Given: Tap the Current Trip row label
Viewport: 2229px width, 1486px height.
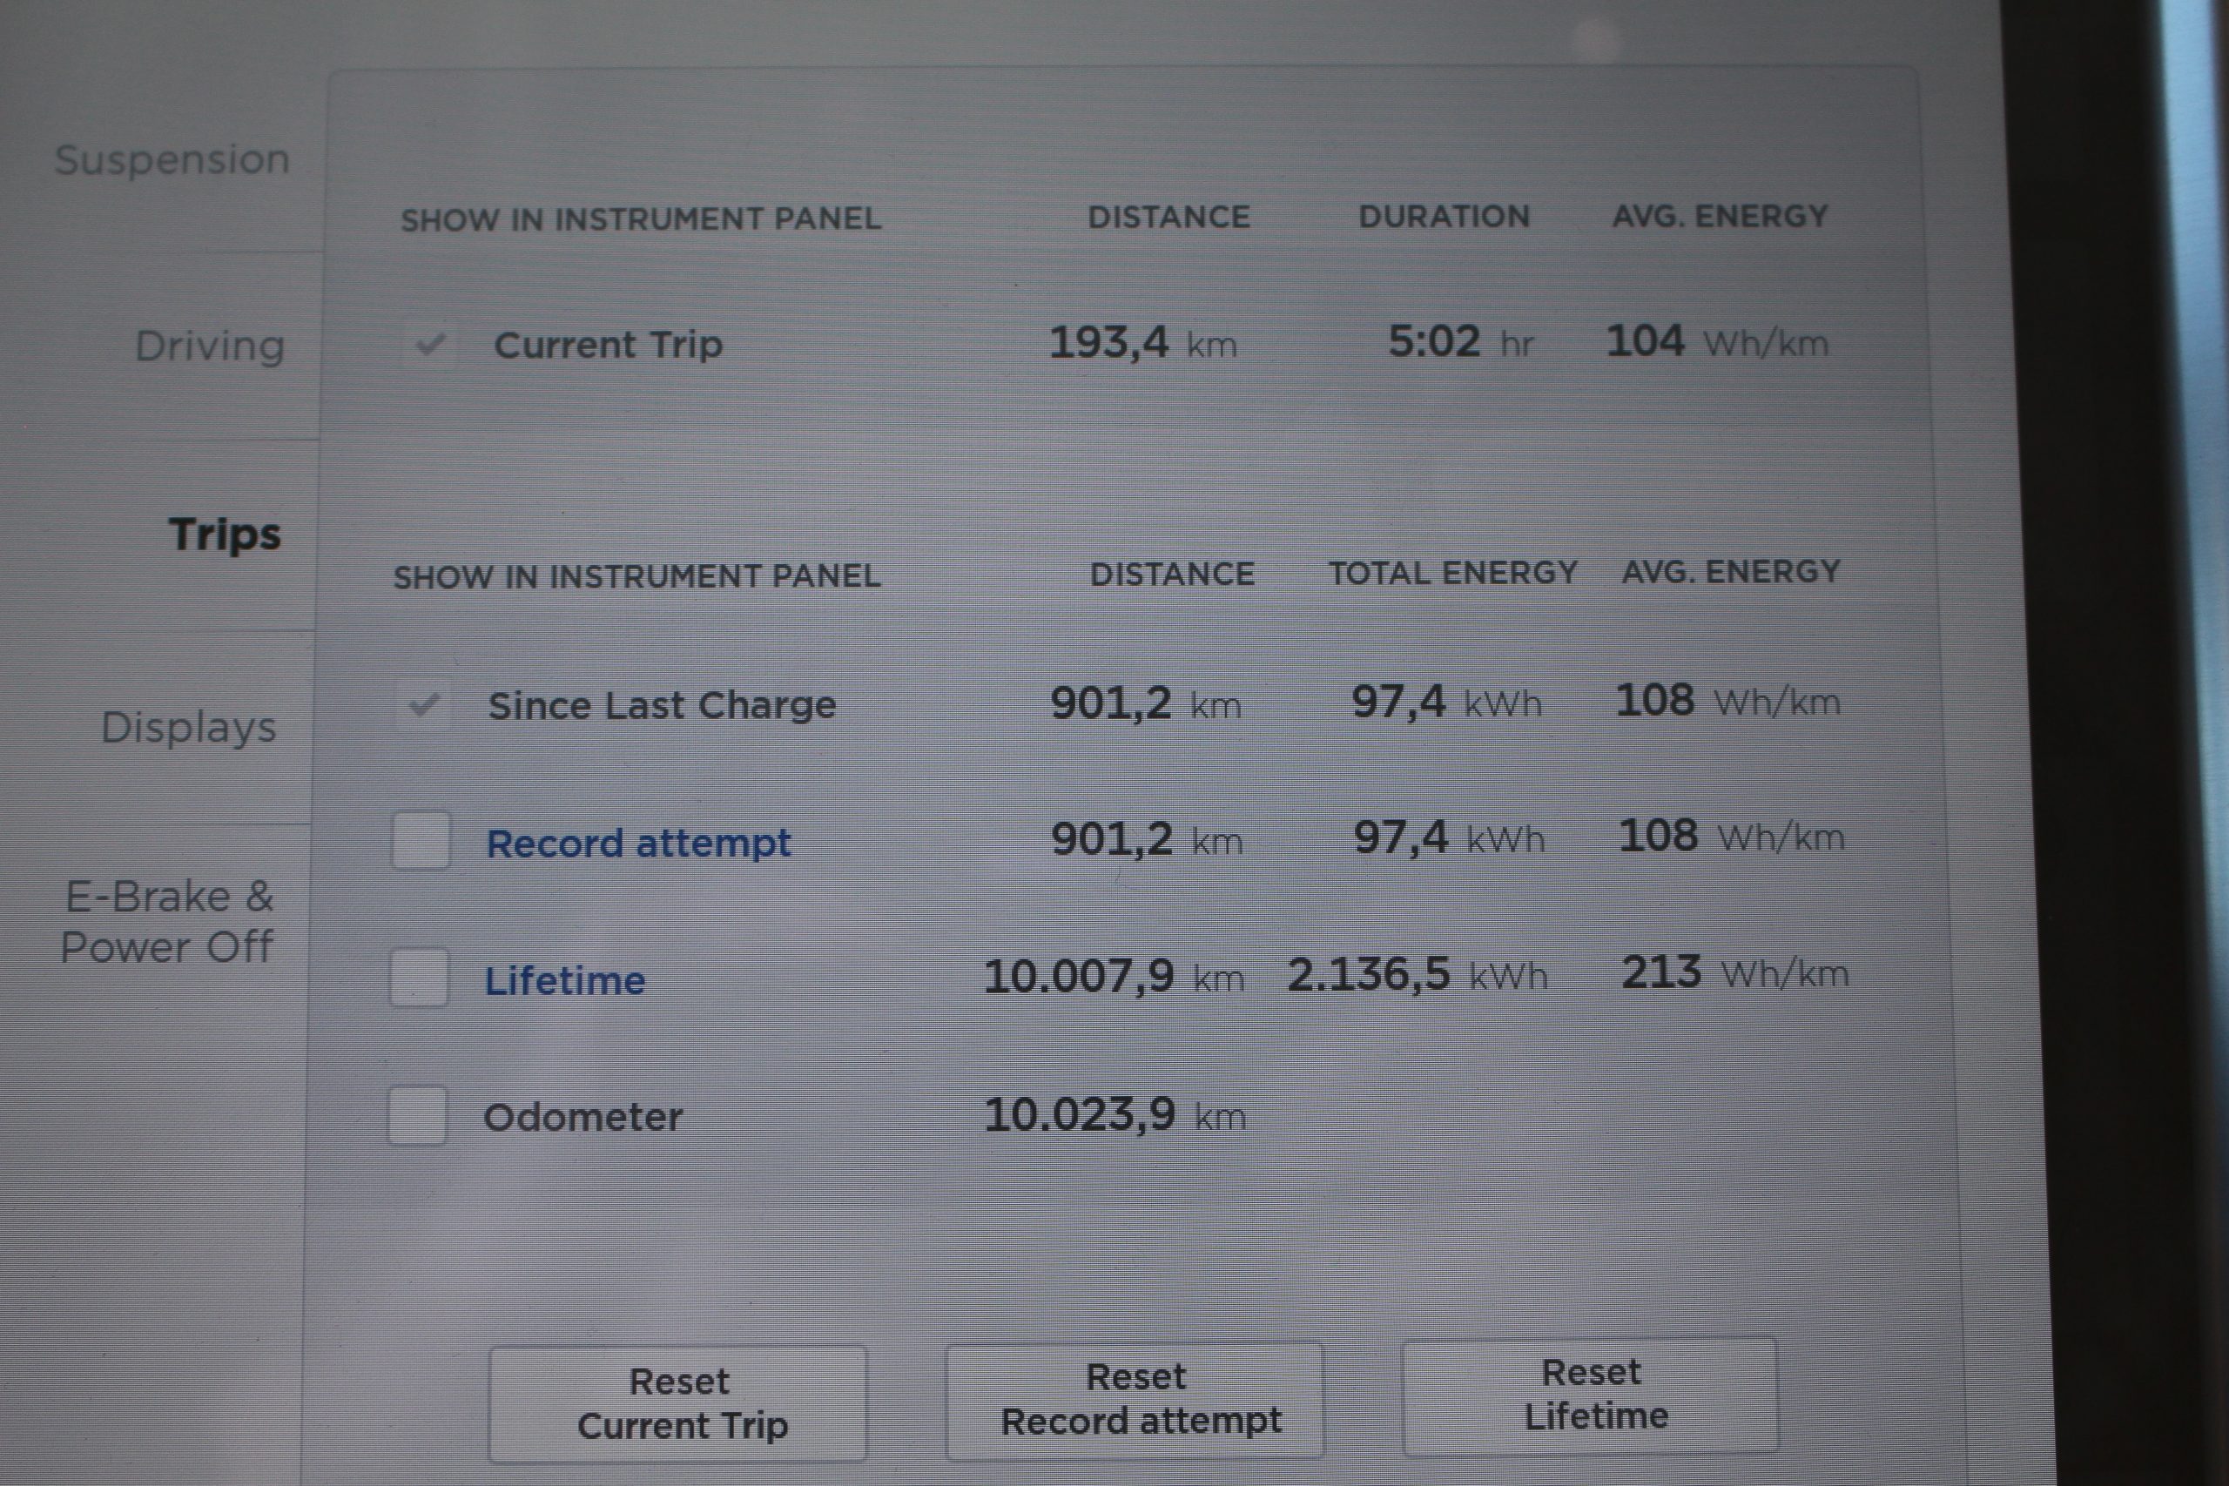Looking at the screenshot, I should (608, 345).
